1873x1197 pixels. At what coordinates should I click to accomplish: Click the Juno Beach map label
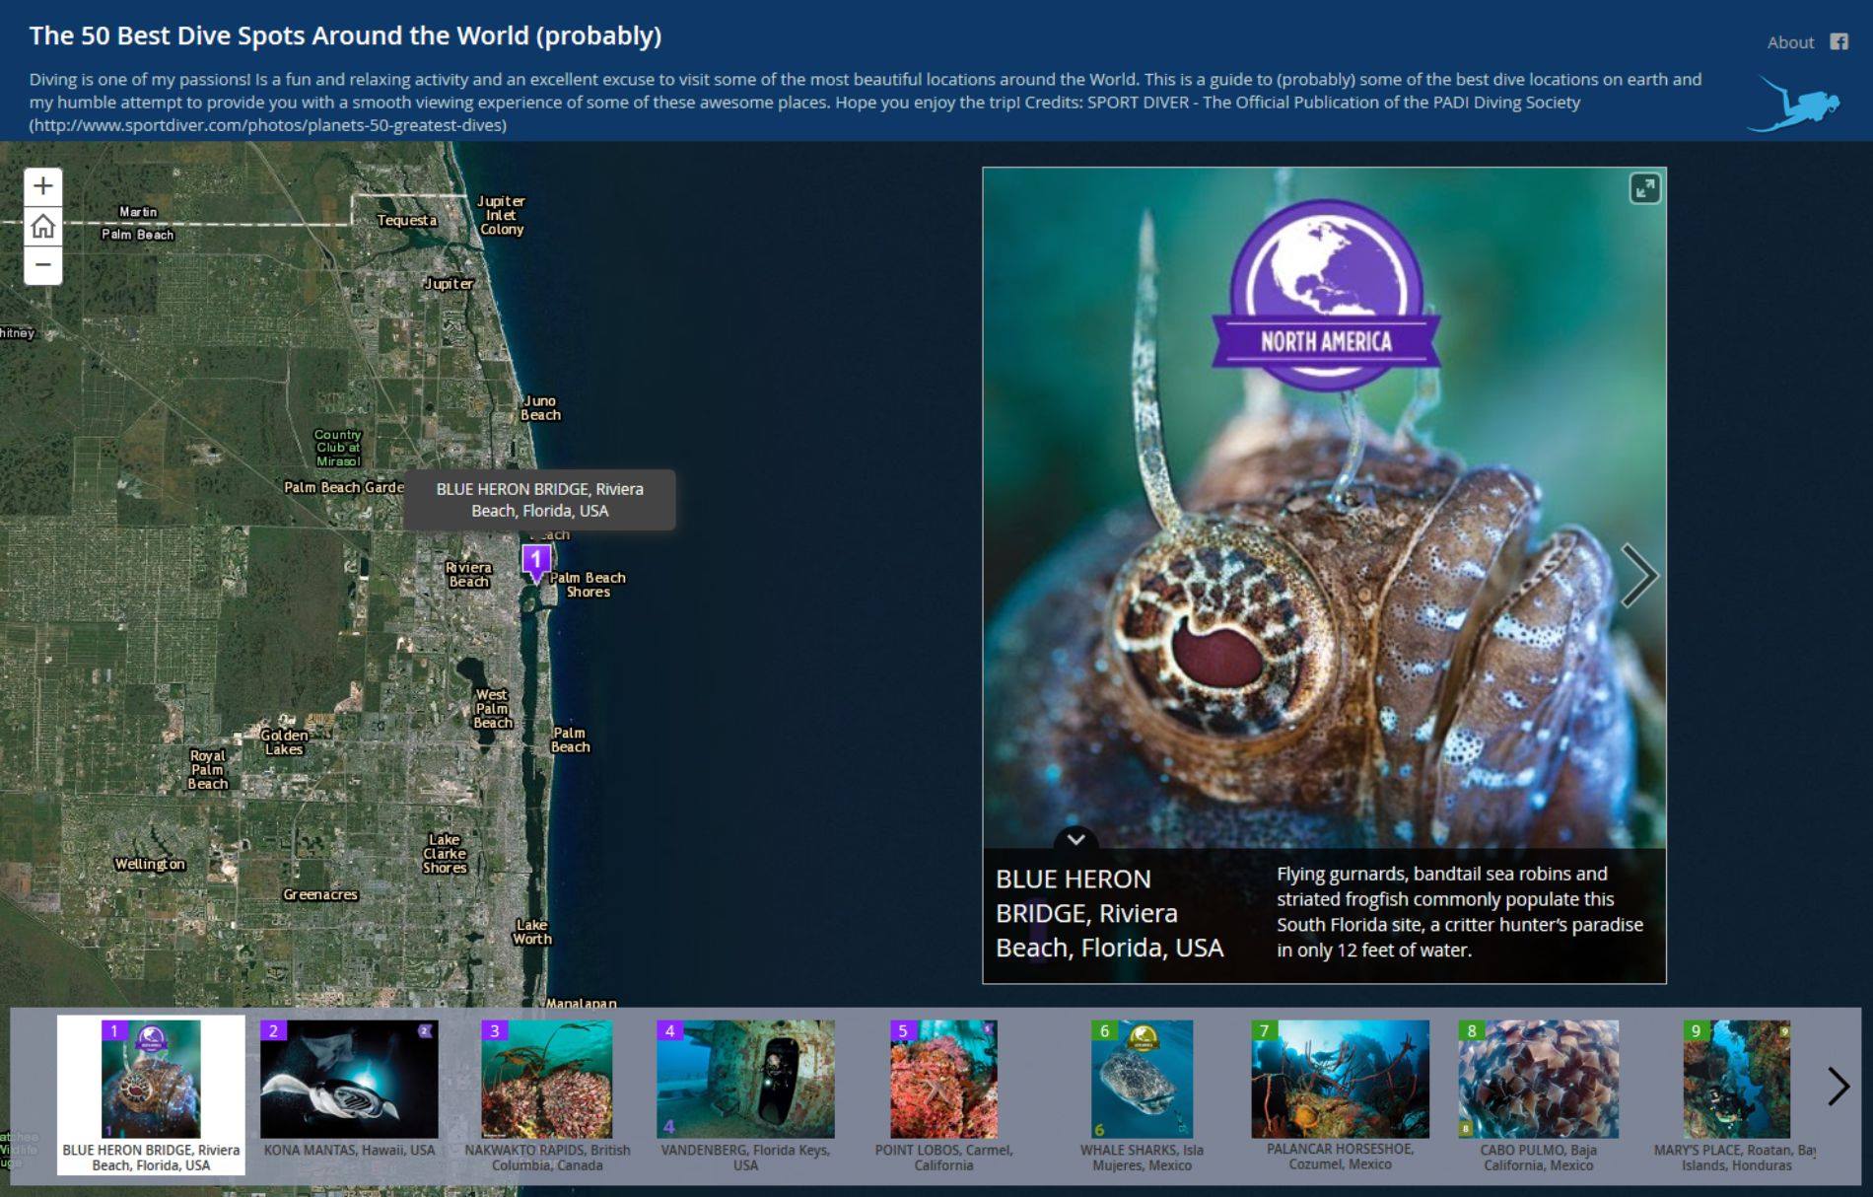pos(540,408)
